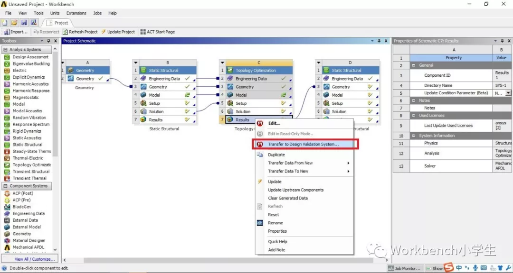The image size is (513, 273).
Task: Select the Electric system icon
Action: click(x=7, y=70)
